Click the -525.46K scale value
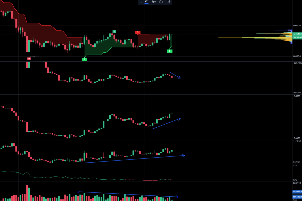The width and height of the screenshot is (302, 201). tap(297, 63)
